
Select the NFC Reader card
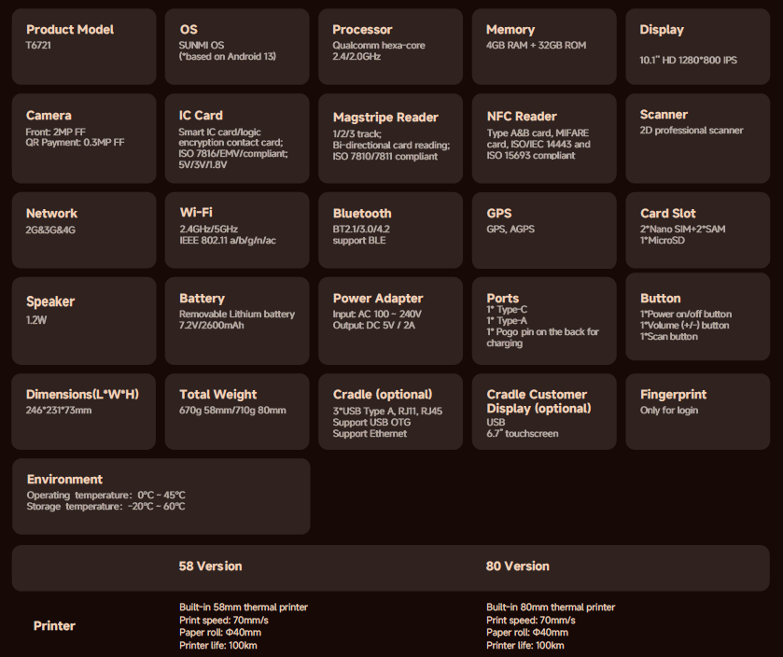pyautogui.click(x=544, y=137)
